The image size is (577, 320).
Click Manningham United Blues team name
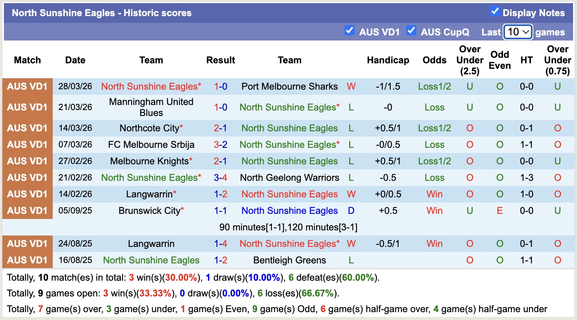click(x=151, y=107)
